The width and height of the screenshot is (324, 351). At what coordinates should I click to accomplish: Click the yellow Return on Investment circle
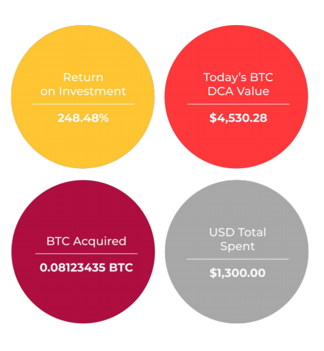(x=83, y=96)
